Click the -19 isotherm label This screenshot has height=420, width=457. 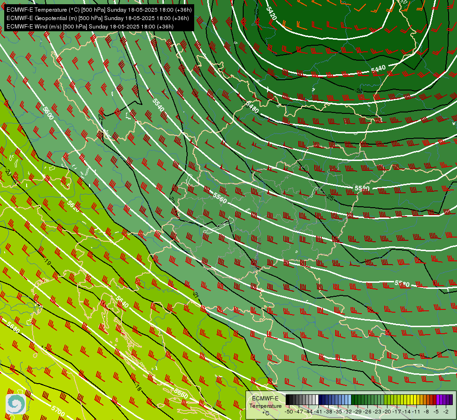(x=48, y=261)
